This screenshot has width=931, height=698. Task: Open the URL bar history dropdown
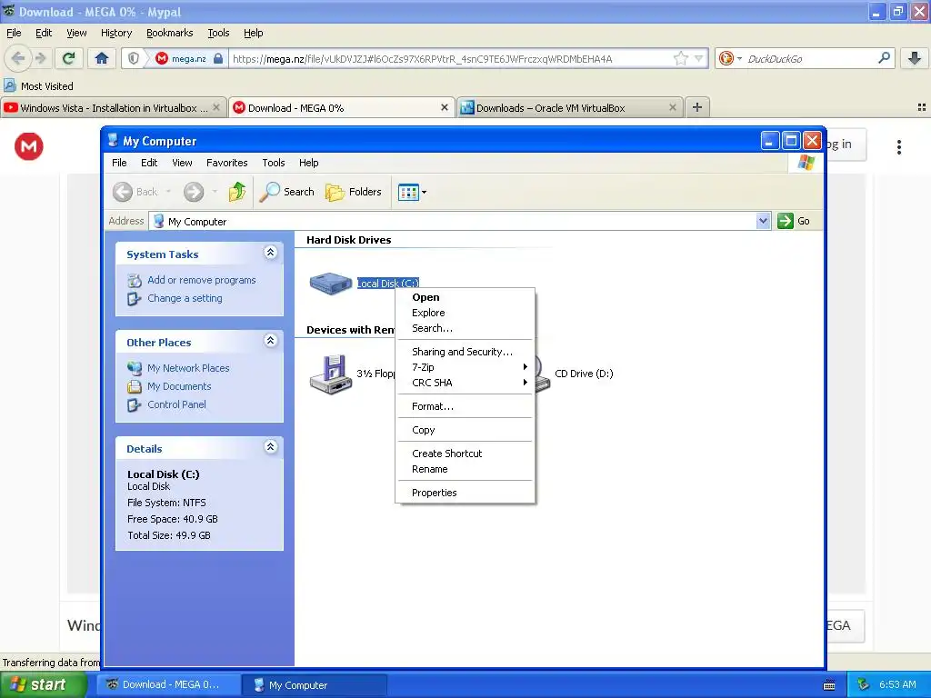point(699,58)
